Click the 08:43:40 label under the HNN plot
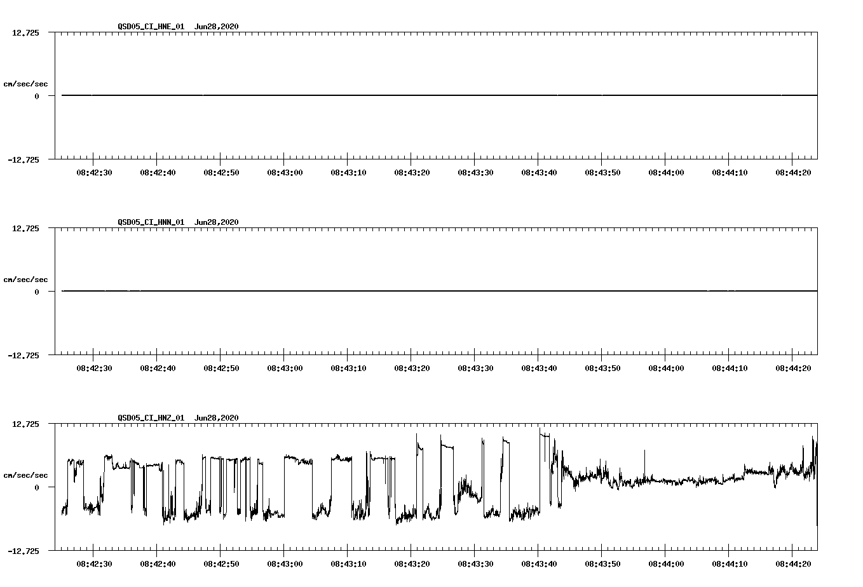The height and width of the screenshot is (587, 863). point(539,368)
